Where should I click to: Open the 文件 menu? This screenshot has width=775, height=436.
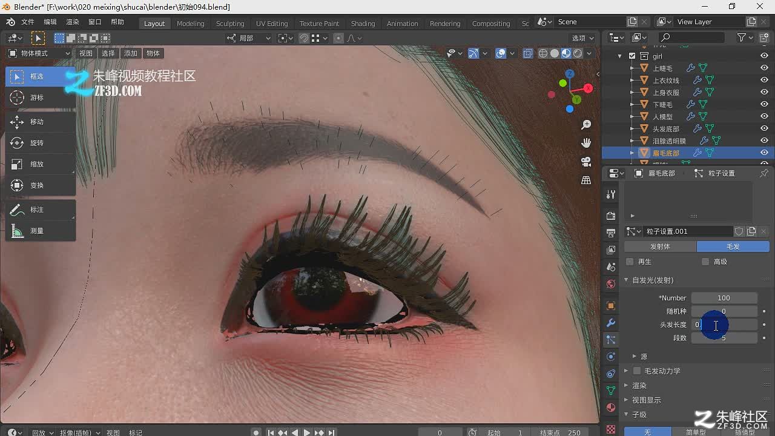pos(28,22)
